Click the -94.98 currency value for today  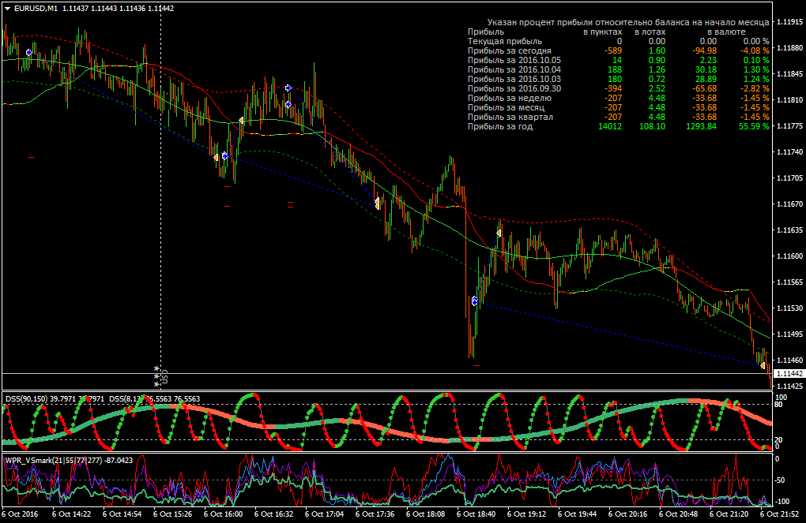(x=704, y=50)
